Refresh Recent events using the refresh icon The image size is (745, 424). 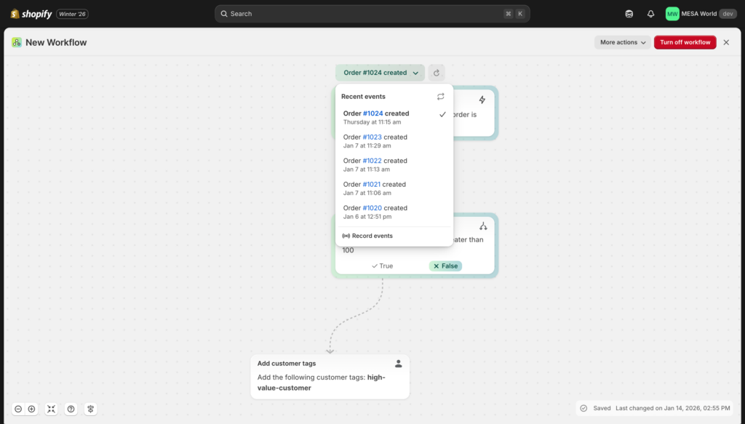440,96
